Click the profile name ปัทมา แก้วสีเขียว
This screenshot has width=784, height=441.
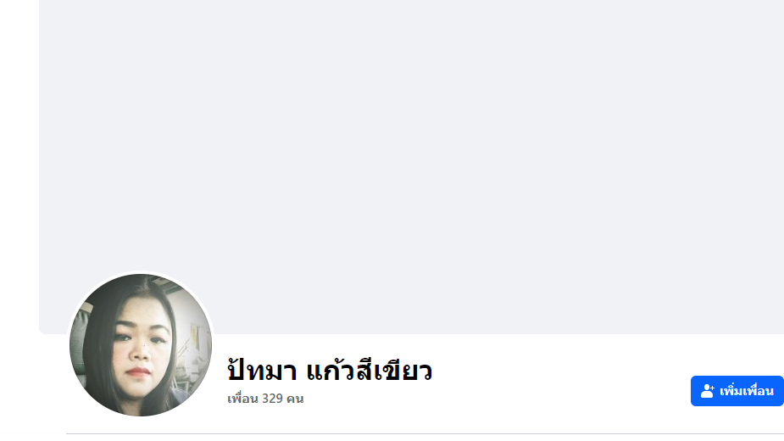pos(330,371)
